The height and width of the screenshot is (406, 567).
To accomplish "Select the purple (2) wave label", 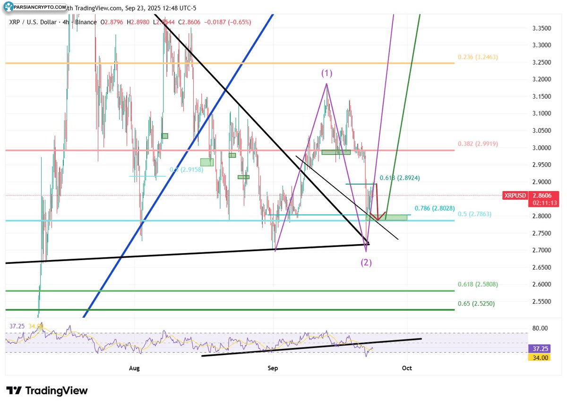I will tap(366, 263).
